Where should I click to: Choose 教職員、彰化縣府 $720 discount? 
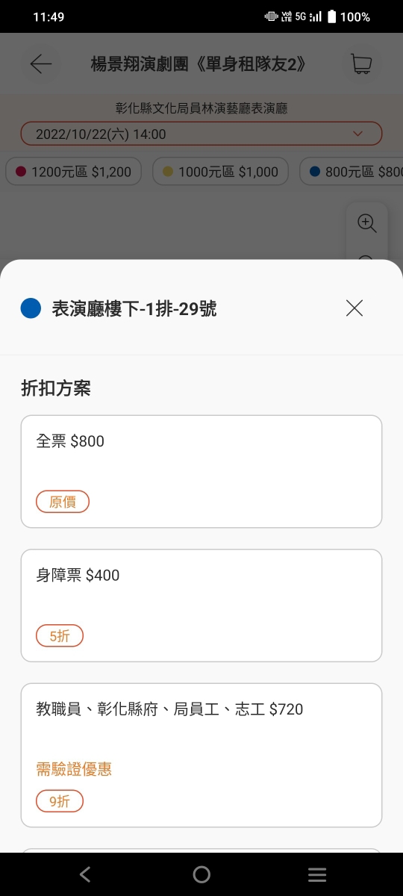pyautogui.click(x=201, y=755)
